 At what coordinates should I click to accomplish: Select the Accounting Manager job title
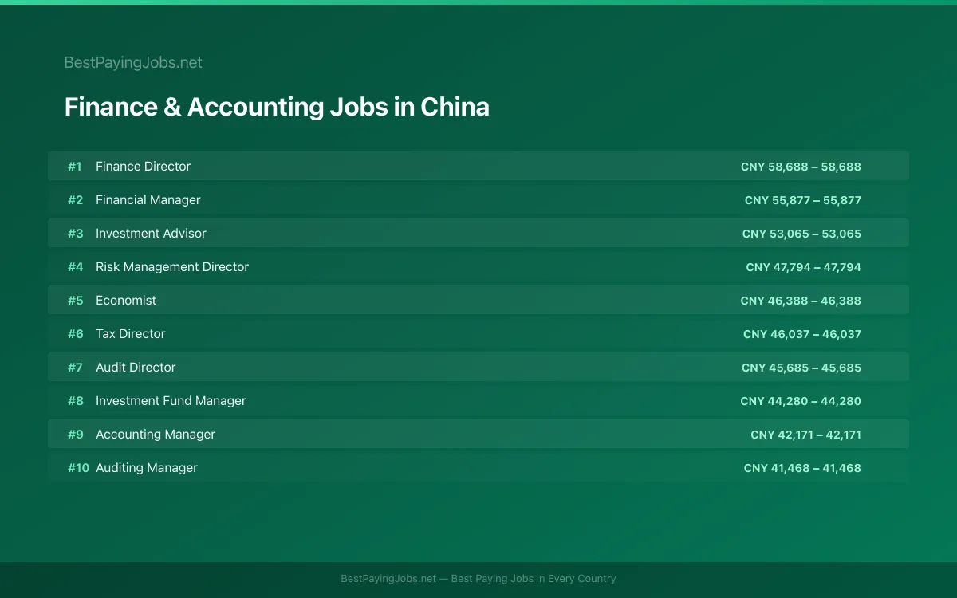156,434
